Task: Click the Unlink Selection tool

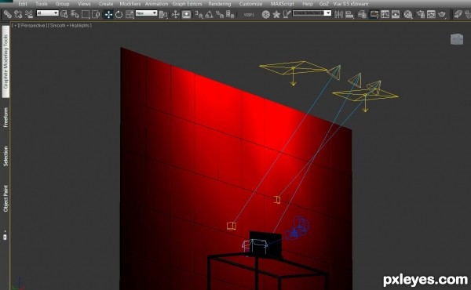Action: click(x=18, y=14)
